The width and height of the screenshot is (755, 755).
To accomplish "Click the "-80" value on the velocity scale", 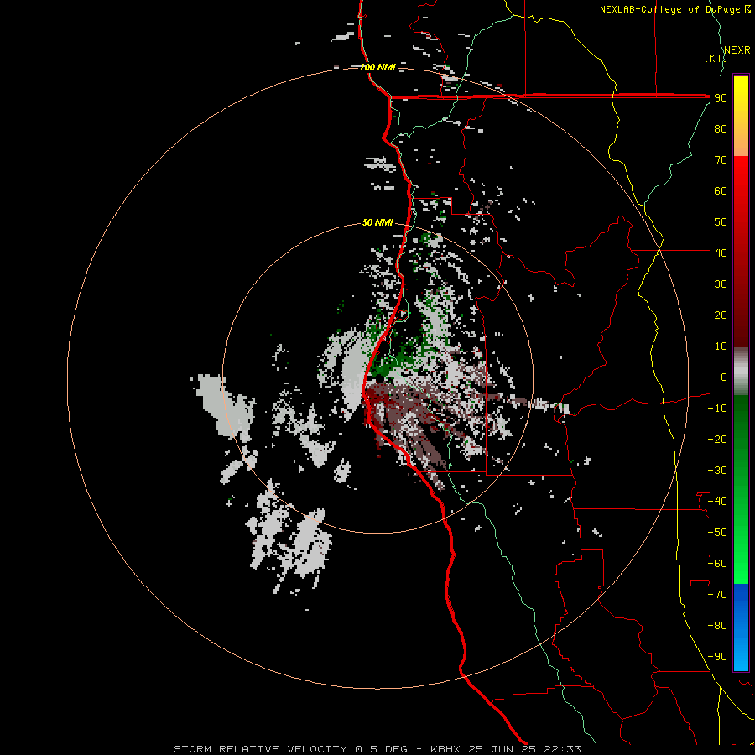I will 717,626.
